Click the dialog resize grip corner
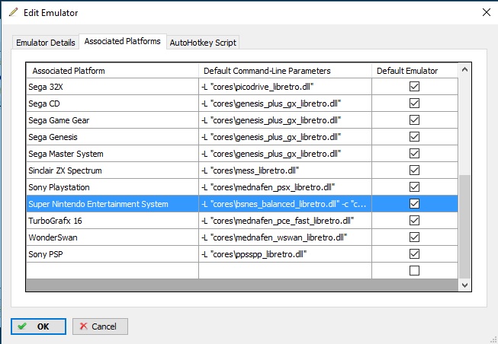Image resolution: width=498 pixels, height=344 pixels. click(x=493, y=339)
